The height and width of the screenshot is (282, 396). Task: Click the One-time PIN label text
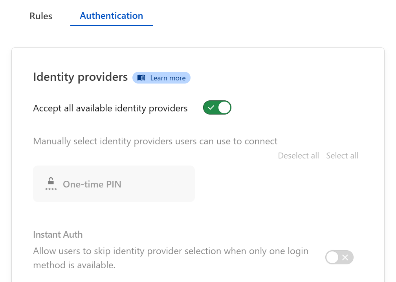(x=92, y=184)
